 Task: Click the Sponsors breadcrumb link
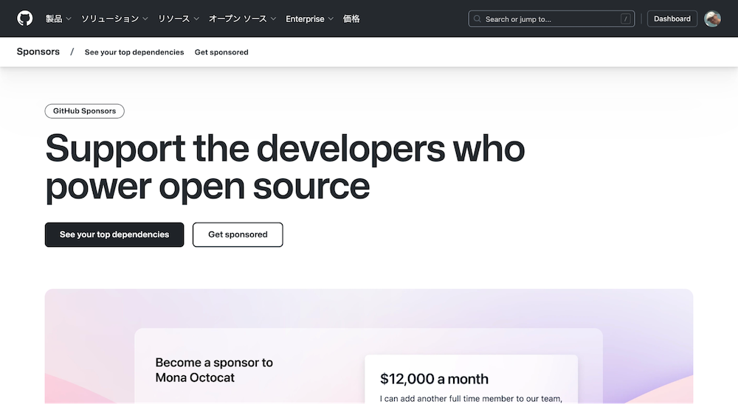[x=38, y=52]
